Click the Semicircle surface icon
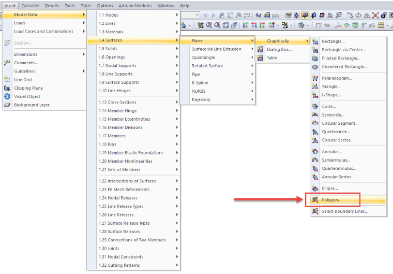The height and width of the screenshot is (274, 393). point(315,115)
